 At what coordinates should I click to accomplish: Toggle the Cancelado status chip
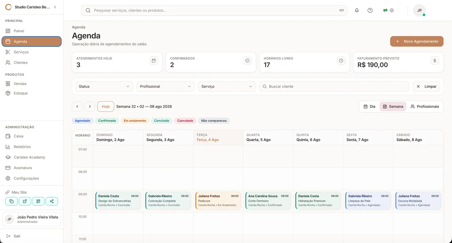coord(185,121)
